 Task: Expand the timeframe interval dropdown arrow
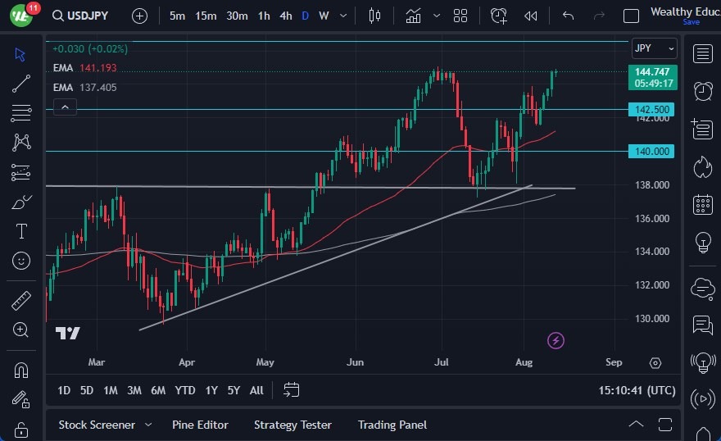(x=342, y=16)
